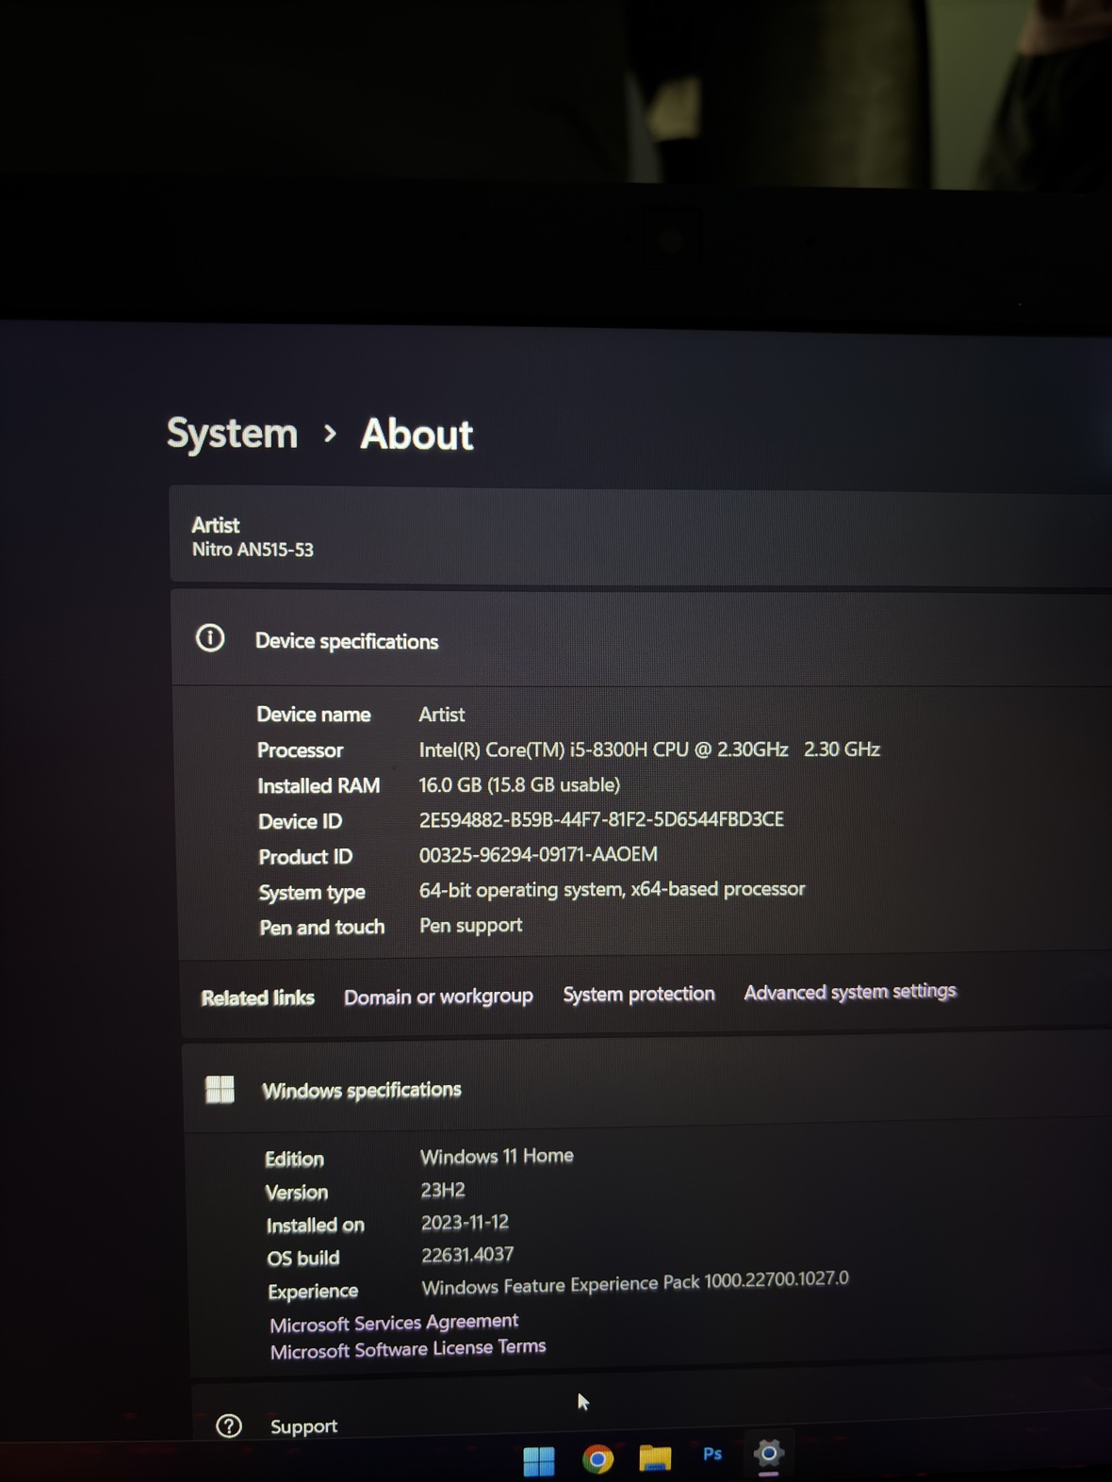Image resolution: width=1112 pixels, height=1482 pixels.
Task: Click the Artist name in top card
Action: click(216, 525)
